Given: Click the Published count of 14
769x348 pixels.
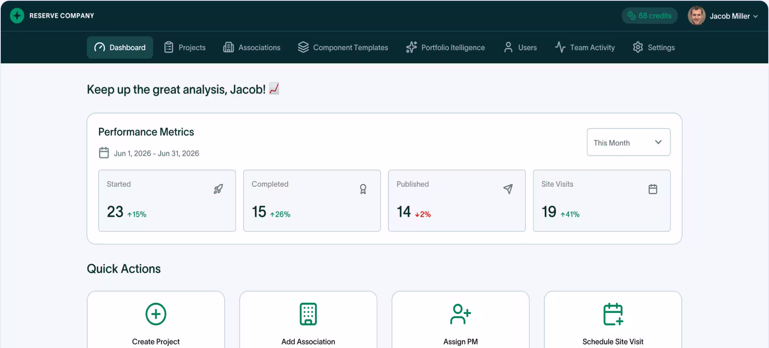Looking at the screenshot, I should pos(404,211).
